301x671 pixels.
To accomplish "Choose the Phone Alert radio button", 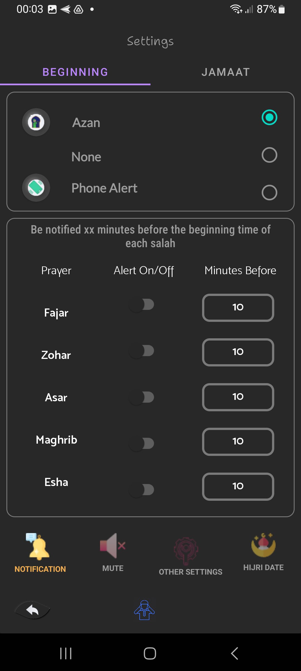I will (269, 193).
